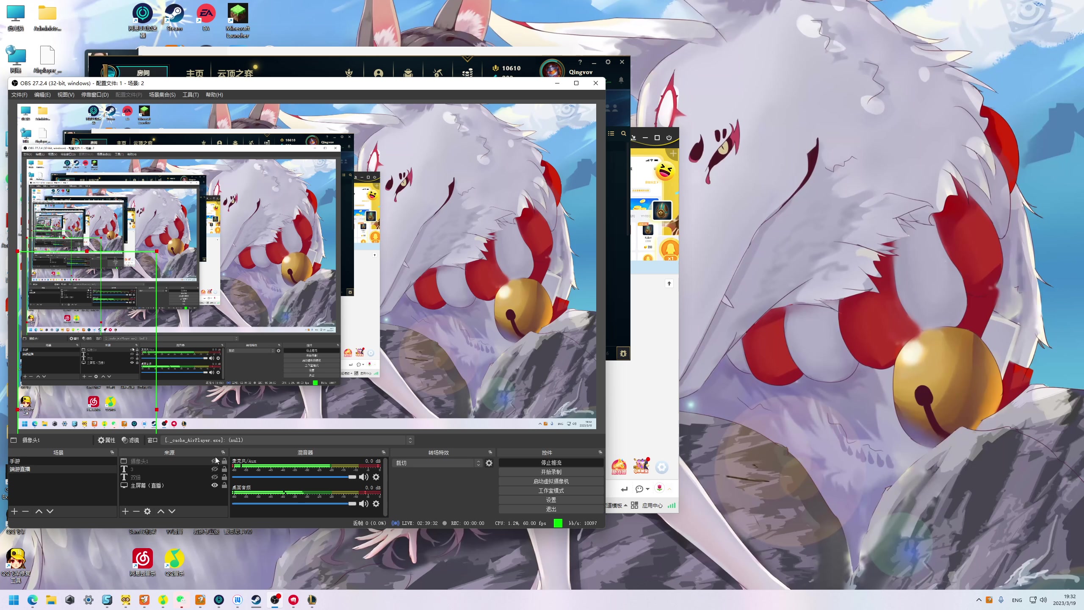This screenshot has height=610, width=1084.
Task: Remove the selected scene with the minus icon
Action: pos(25,511)
